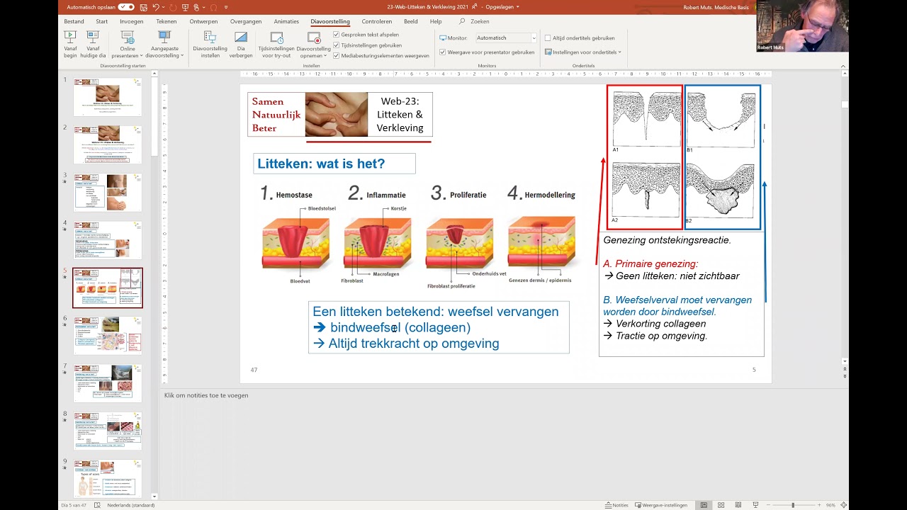The height and width of the screenshot is (510, 907).
Task: Adjust zoom slider handle
Action: click(793, 505)
